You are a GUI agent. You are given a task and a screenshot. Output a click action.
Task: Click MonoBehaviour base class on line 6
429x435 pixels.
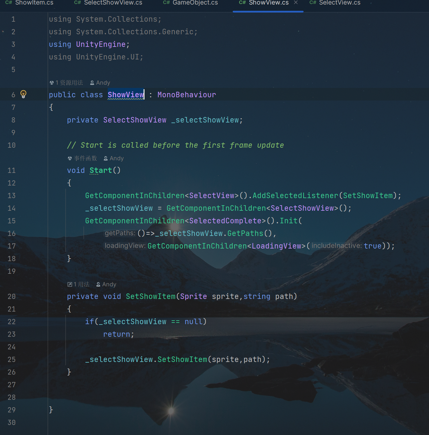pos(187,95)
